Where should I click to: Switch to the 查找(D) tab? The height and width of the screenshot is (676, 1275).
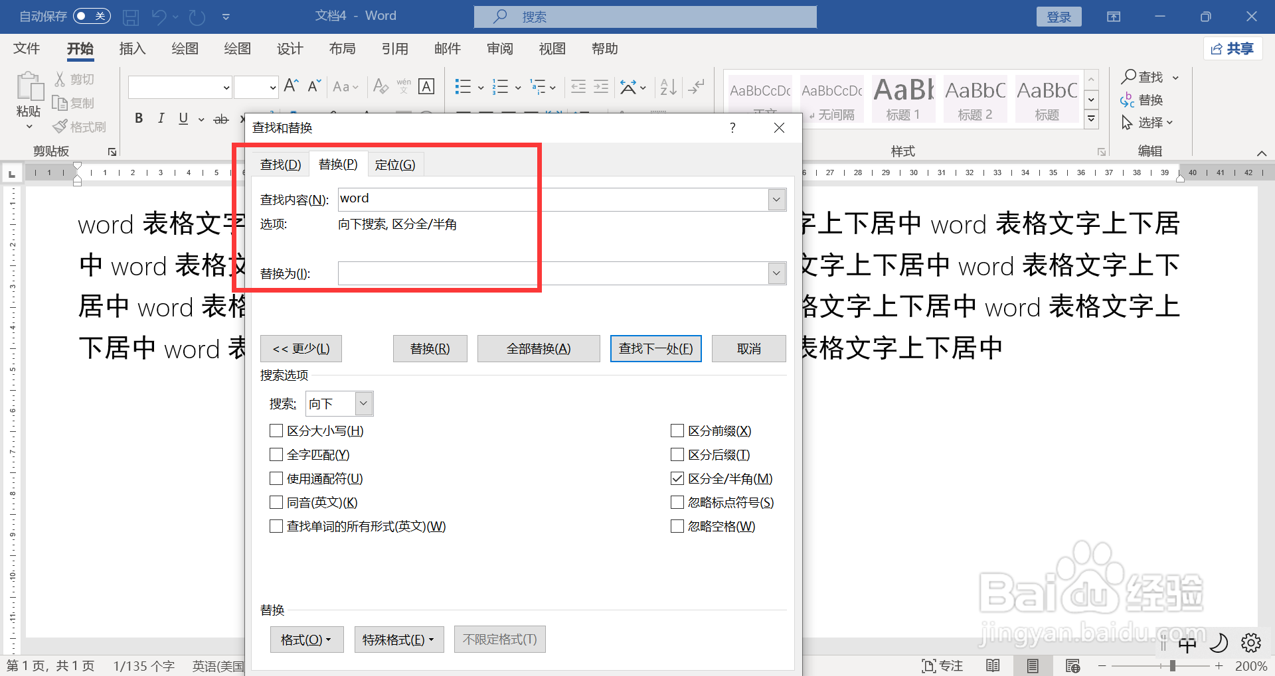[280, 165]
